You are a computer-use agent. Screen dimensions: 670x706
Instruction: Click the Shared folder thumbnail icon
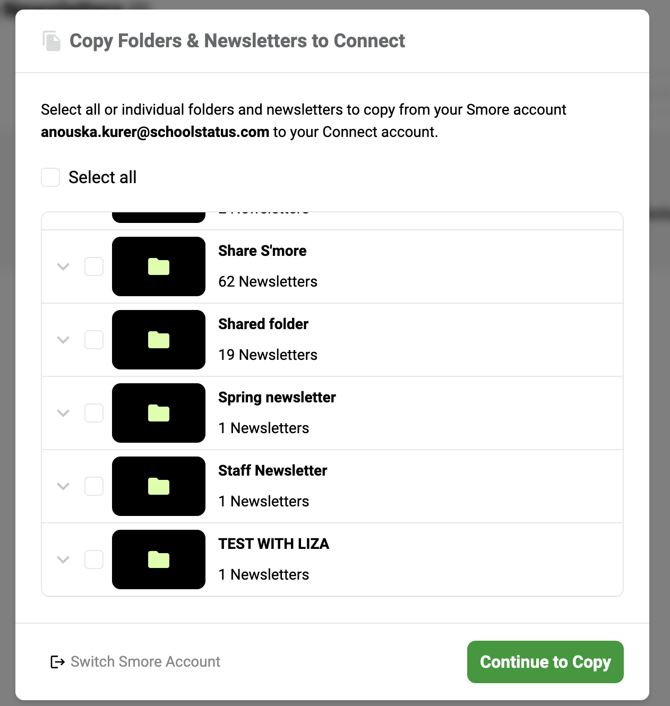pos(159,340)
